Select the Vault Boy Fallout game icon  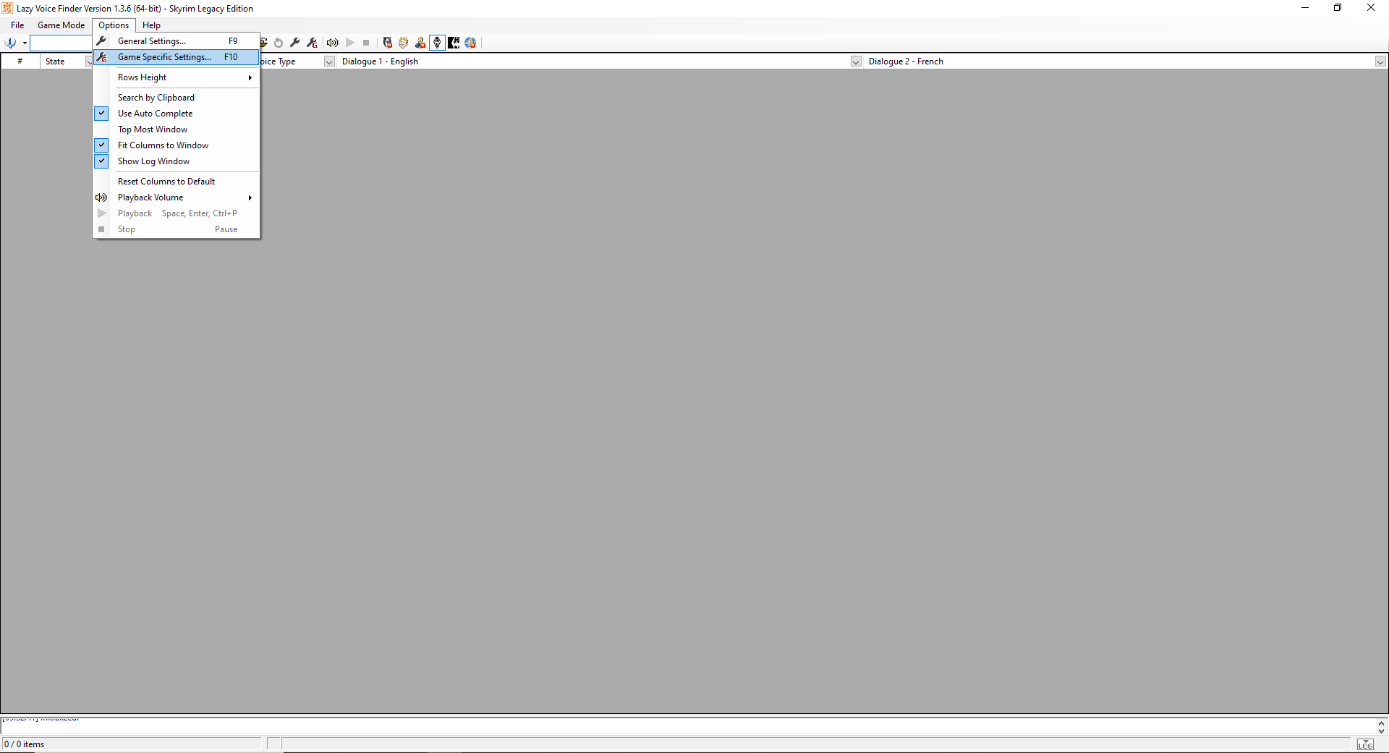click(x=404, y=43)
